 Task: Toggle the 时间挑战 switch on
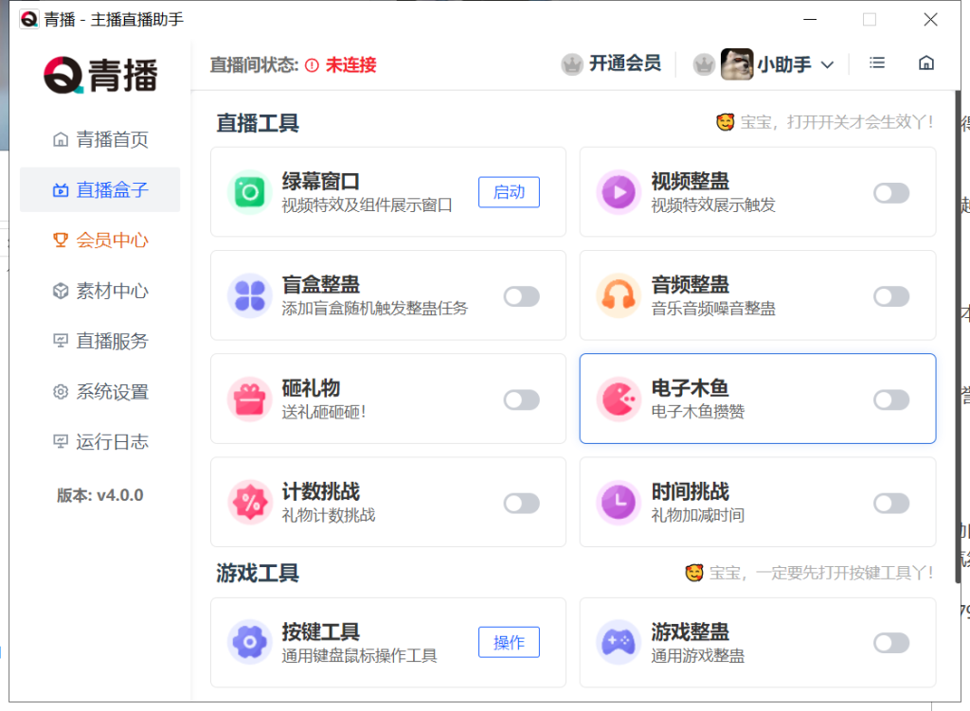point(890,504)
